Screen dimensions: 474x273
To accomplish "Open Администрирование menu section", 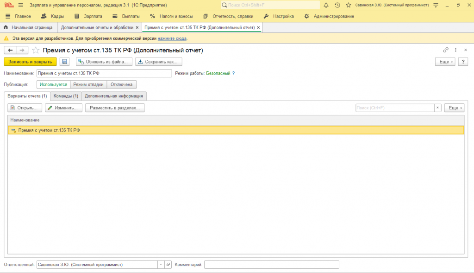I will pos(329,16).
